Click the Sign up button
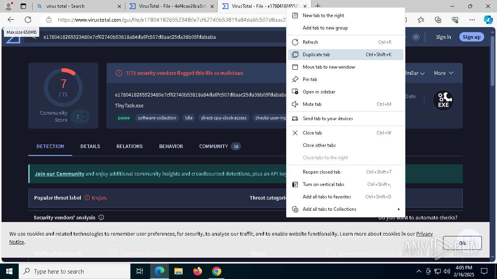 coord(472,37)
